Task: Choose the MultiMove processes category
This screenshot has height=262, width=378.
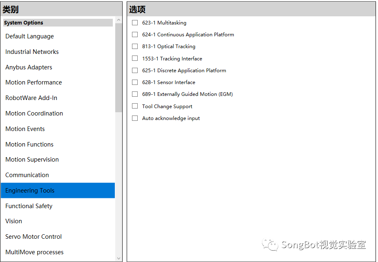Action: tap(58, 252)
